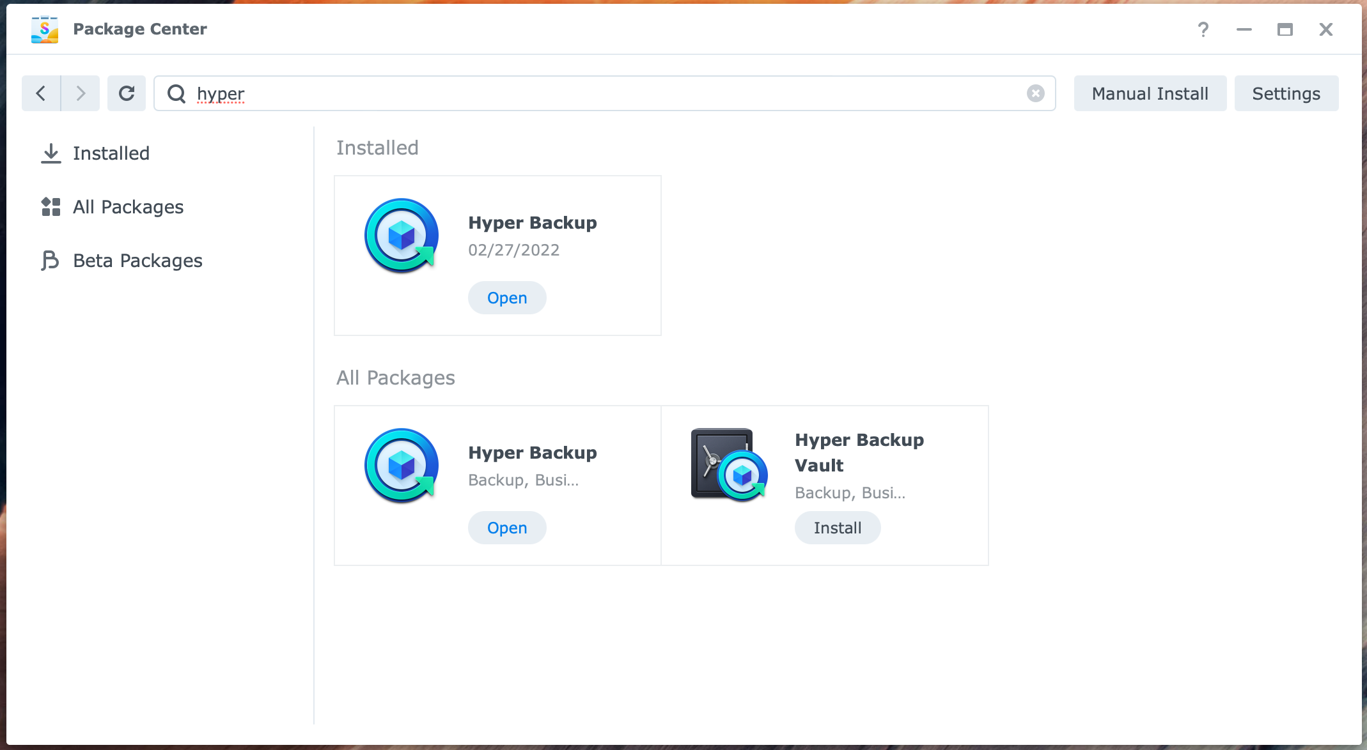This screenshot has height=750, width=1367.
Task: Minimize the Package Center window
Action: pyautogui.click(x=1244, y=29)
